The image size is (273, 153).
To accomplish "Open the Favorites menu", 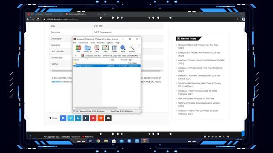I will [101, 42].
